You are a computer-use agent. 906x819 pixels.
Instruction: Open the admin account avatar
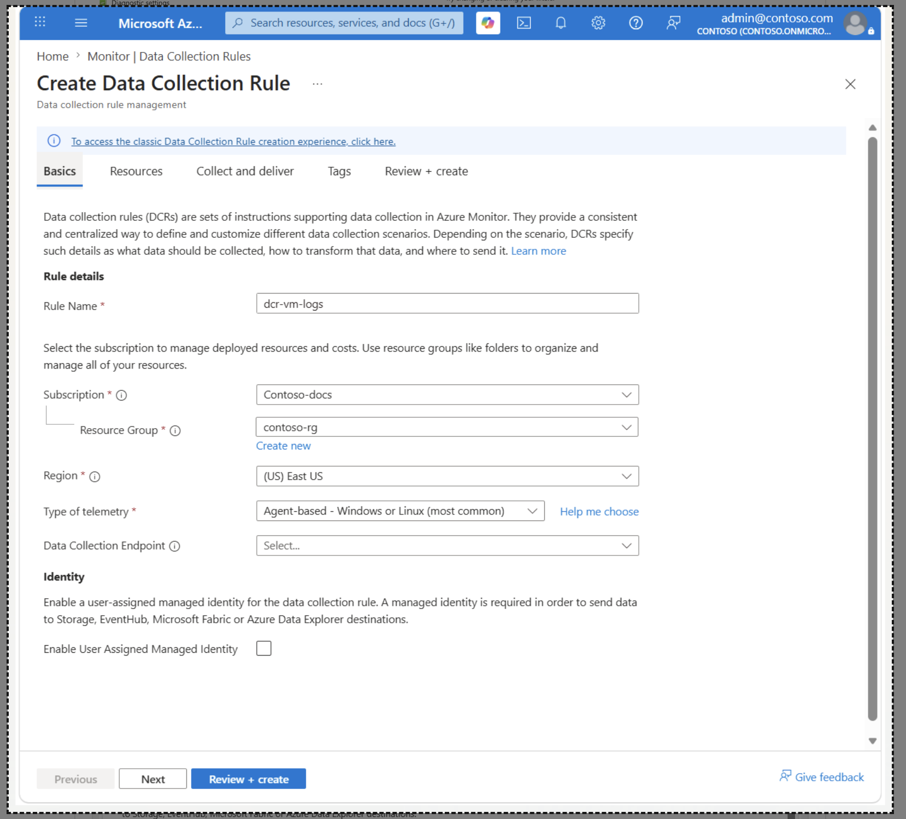tap(855, 24)
